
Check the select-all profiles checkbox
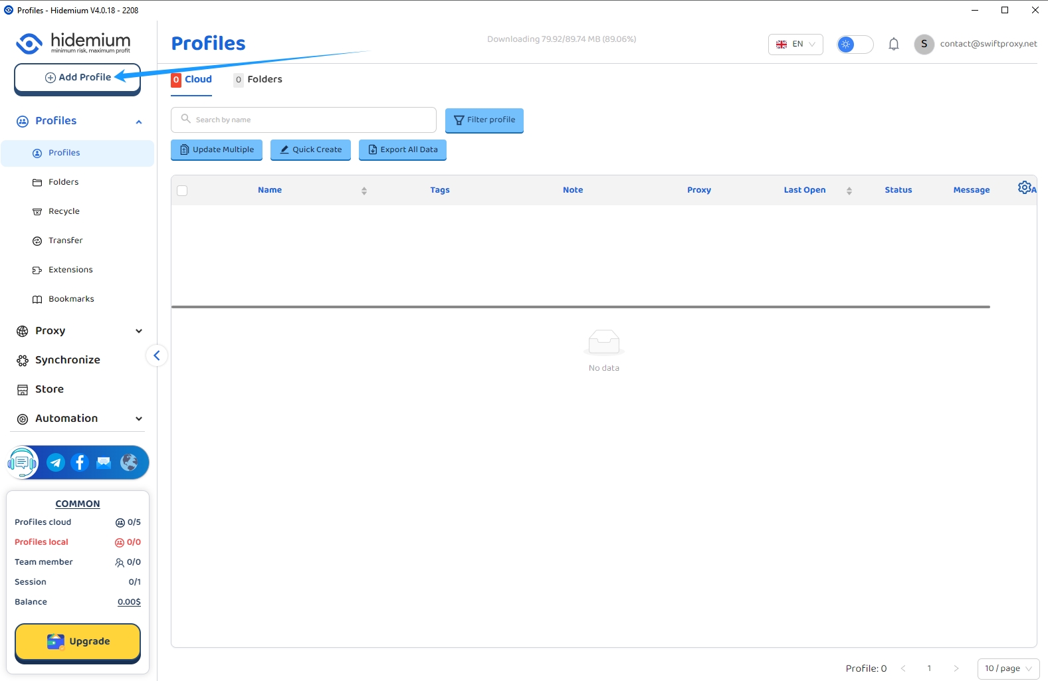[183, 191]
